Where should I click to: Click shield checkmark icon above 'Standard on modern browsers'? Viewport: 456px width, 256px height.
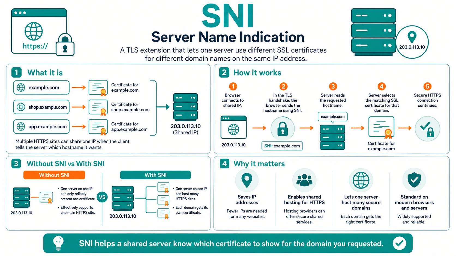coord(414,180)
